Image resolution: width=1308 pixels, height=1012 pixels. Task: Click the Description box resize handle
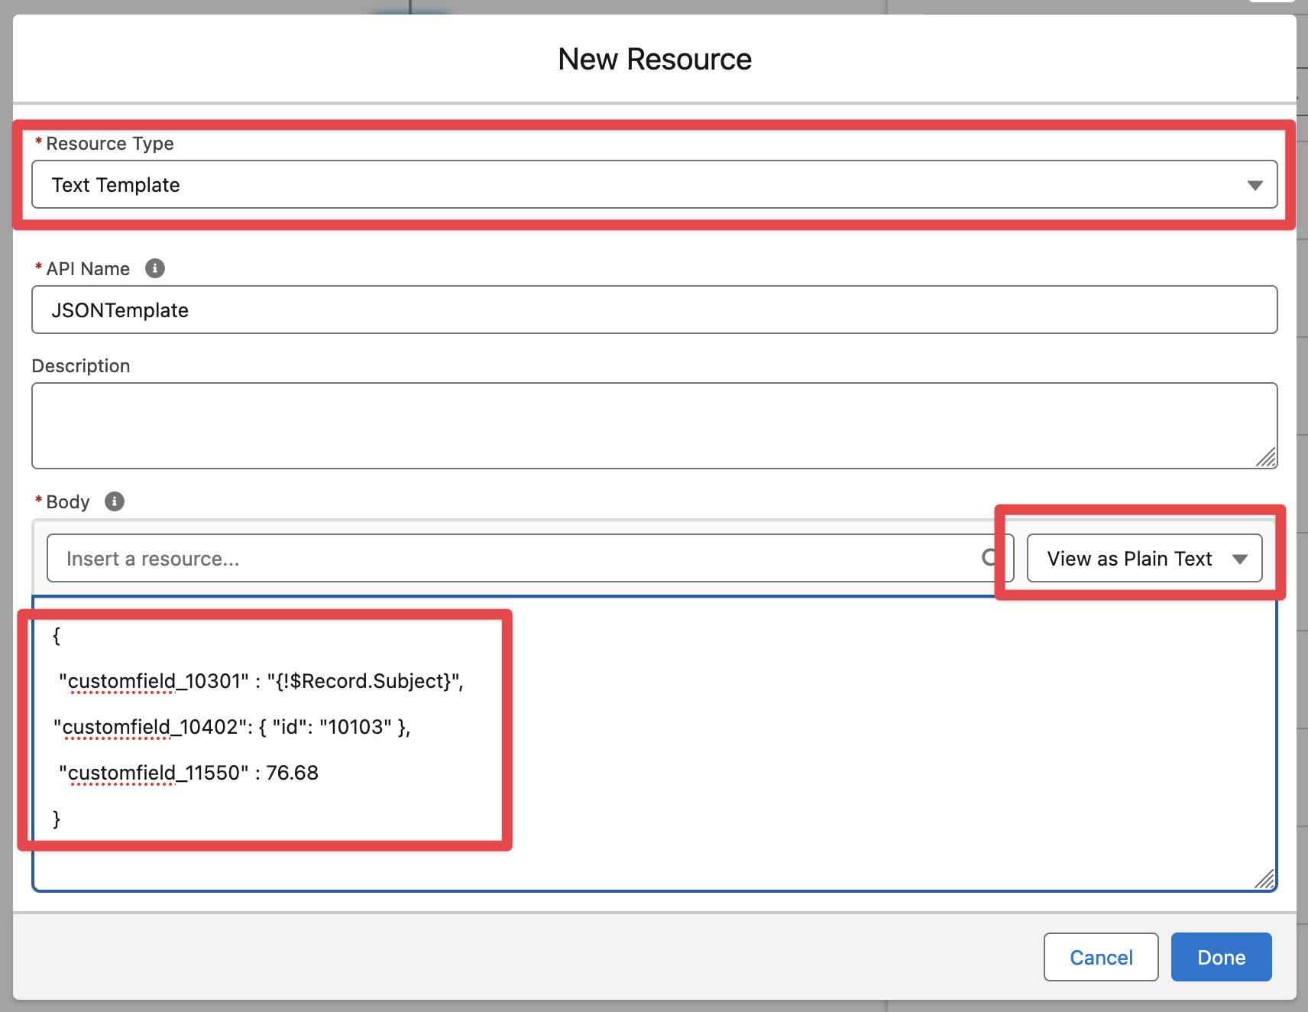(x=1265, y=457)
